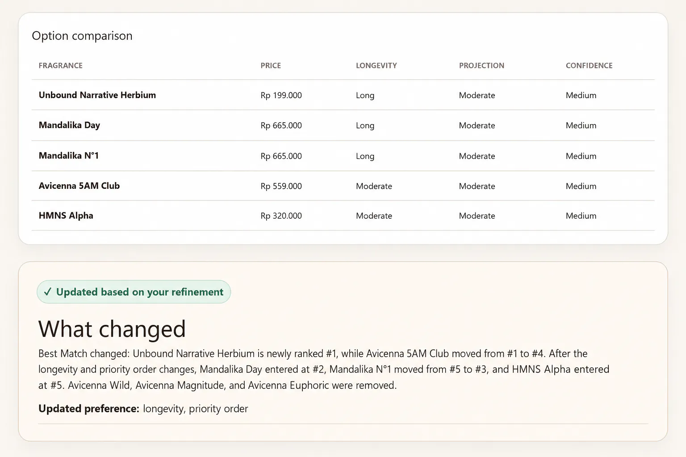Open the Avicenna 5AM Club entry
686x457 pixels.
click(343, 186)
